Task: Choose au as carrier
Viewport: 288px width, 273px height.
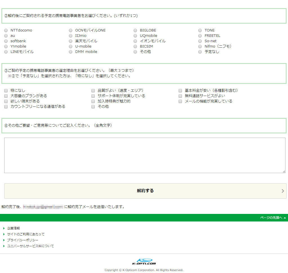Action: 6,36
